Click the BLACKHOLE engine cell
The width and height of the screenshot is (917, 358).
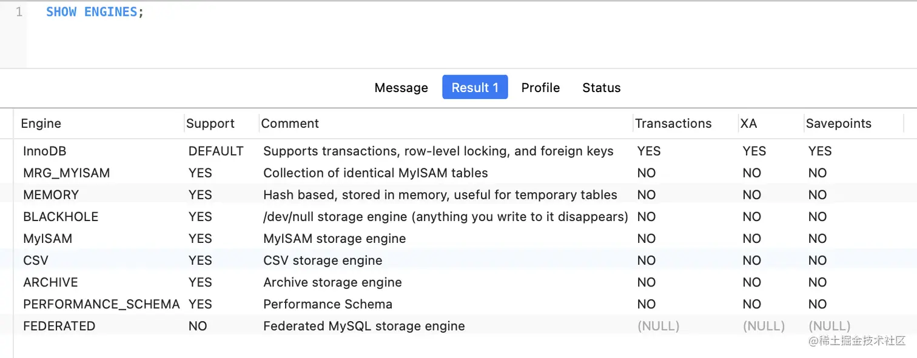pyautogui.click(x=61, y=217)
